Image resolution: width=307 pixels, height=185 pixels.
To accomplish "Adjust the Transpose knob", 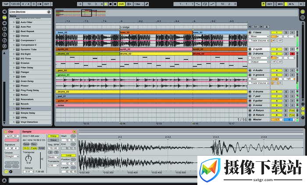I will [29, 158].
